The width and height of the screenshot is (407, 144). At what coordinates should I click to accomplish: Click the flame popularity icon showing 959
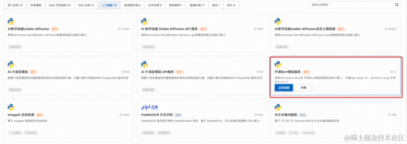coord(256,115)
